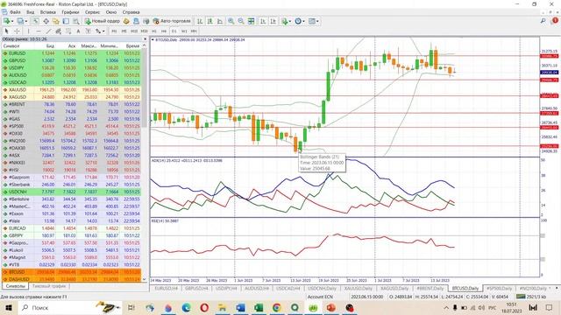Open Excel from the taskbar

coord(259,307)
